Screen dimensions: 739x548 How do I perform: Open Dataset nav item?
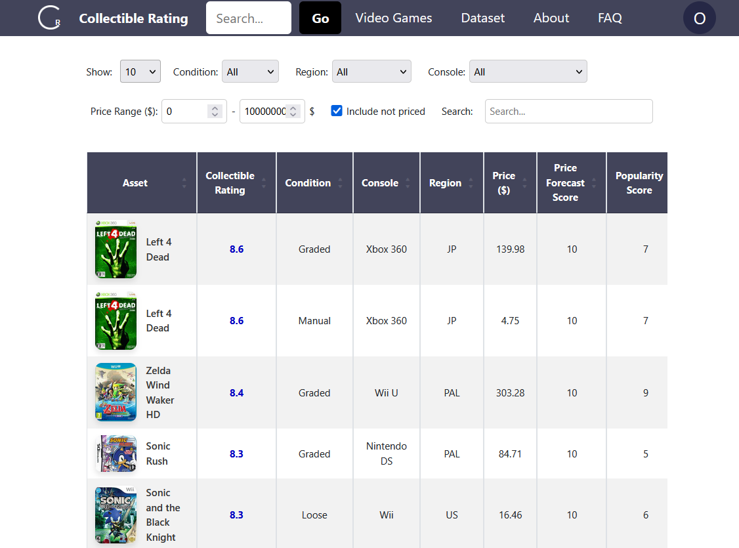[x=482, y=18]
